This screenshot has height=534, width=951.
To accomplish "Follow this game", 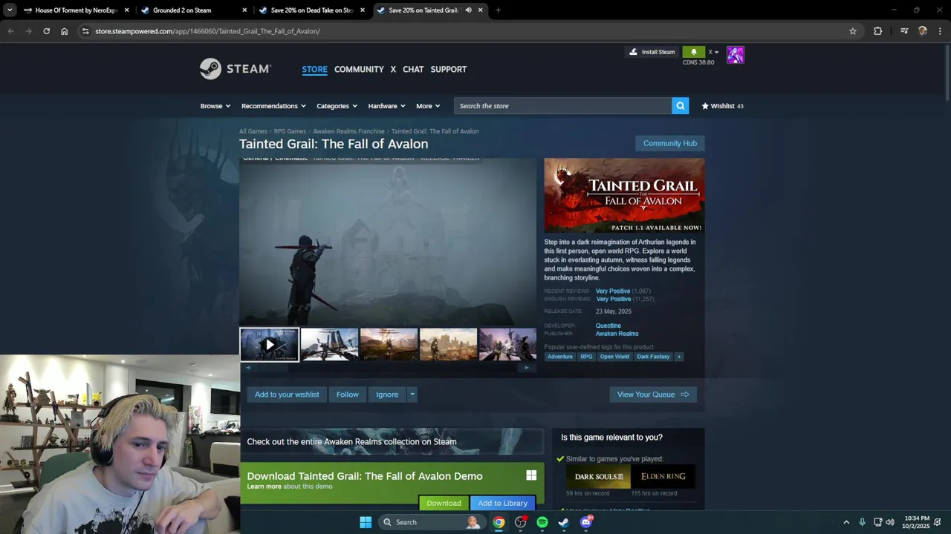I will pyautogui.click(x=347, y=395).
